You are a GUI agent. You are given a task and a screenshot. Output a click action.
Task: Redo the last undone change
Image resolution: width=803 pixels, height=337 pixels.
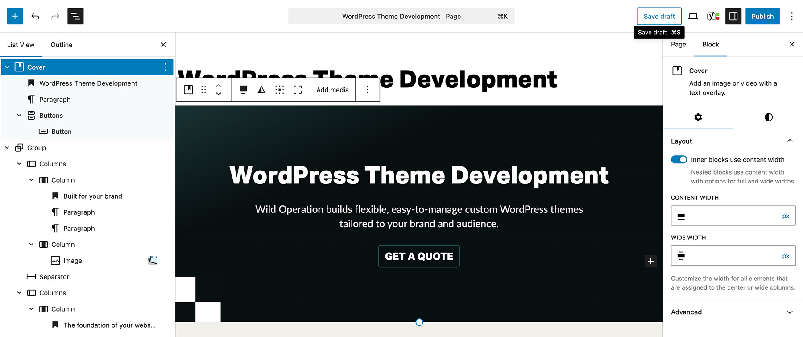click(55, 16)
